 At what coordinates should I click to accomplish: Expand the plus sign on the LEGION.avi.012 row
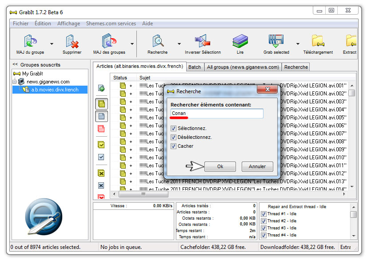131,174
